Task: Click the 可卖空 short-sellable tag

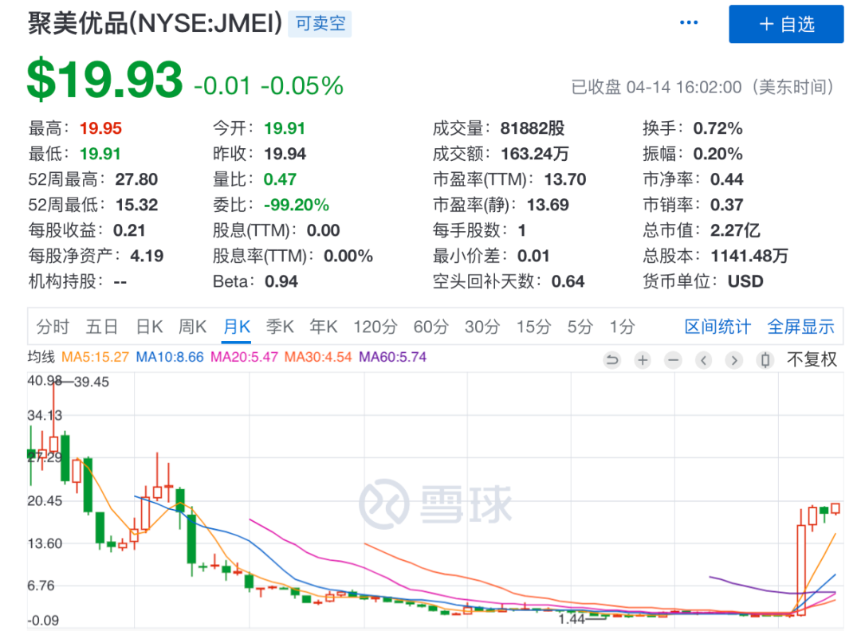Action: pos(320,24)
